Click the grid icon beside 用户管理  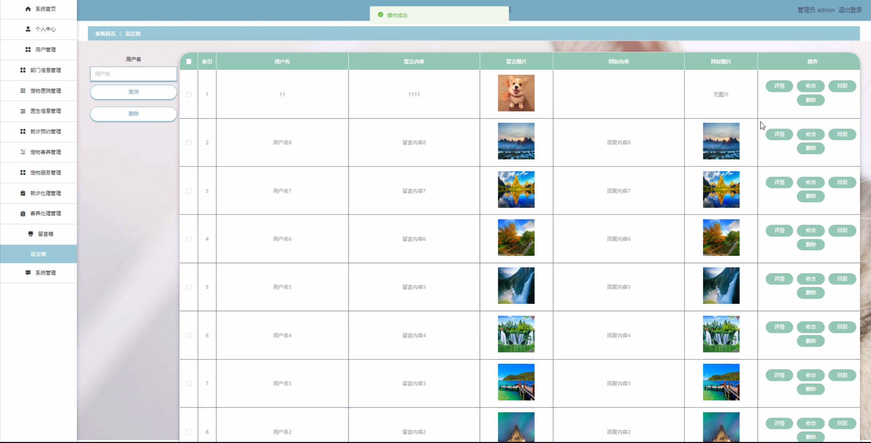click(28, 50)
